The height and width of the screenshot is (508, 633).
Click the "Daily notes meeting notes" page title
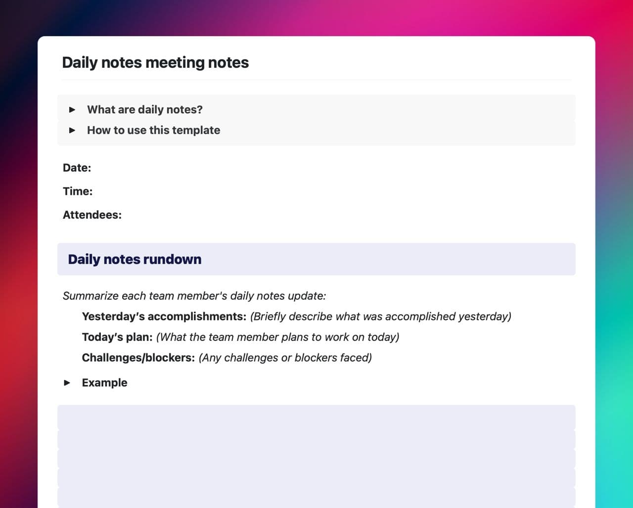(155, 62)
